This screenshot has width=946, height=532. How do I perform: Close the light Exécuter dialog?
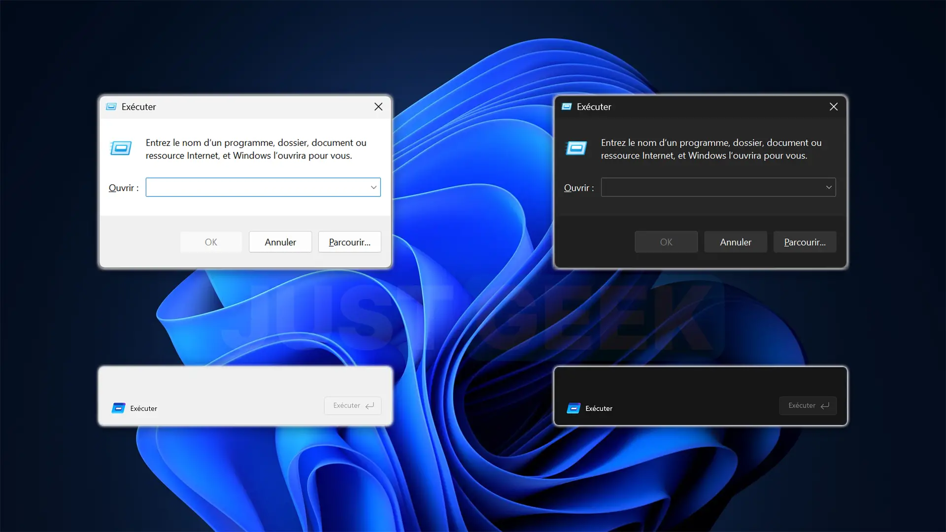click(378, 107)
